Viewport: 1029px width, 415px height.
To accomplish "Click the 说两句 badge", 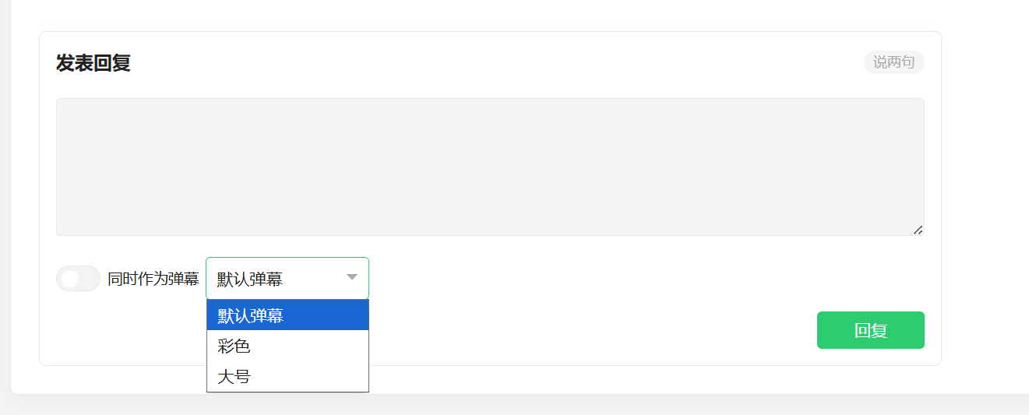I will tap(894, 62).
